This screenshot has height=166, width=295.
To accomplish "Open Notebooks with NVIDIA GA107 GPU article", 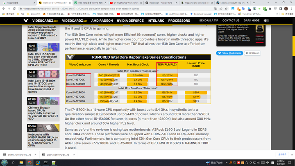I will pos(43,140).
